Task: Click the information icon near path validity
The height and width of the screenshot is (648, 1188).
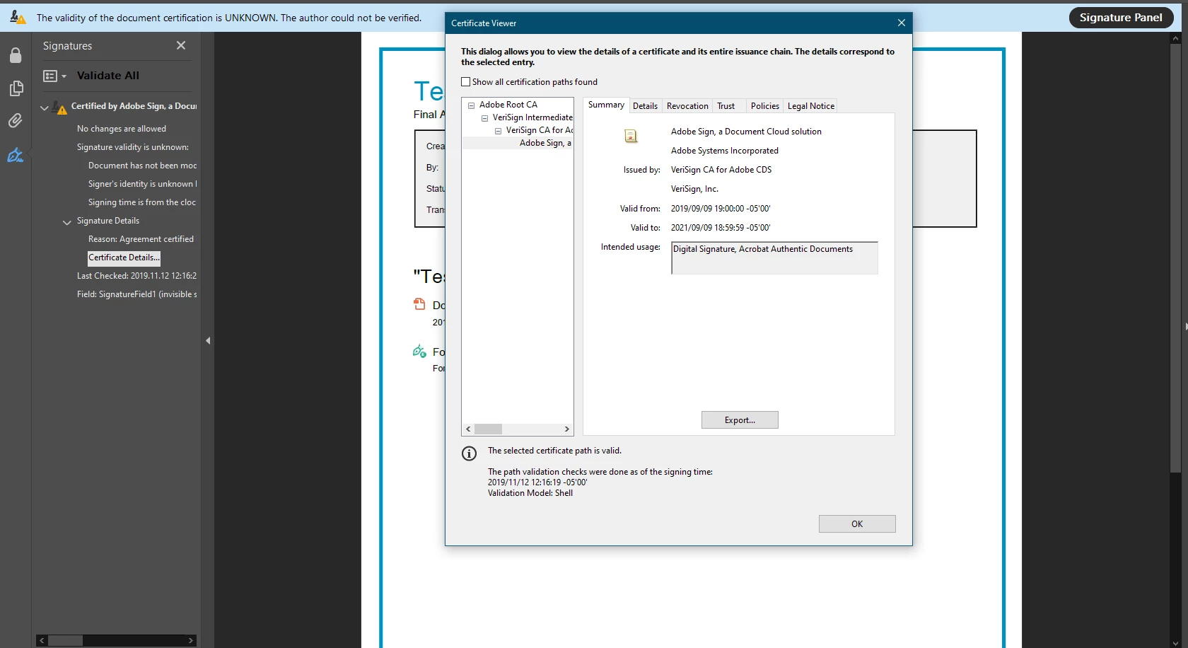Action: tap(469, 453)
